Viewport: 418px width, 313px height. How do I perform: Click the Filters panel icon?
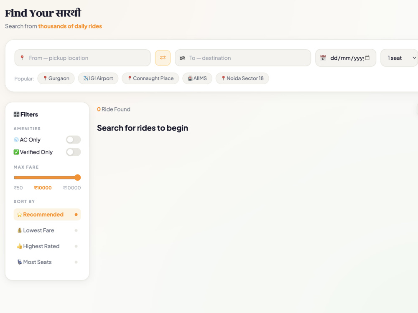[x=17, y=114]
